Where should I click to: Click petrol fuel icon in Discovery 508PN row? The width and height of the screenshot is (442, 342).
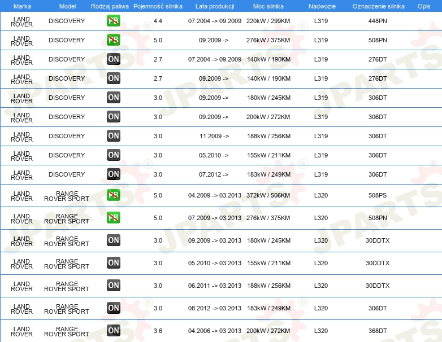click(113, 40)
